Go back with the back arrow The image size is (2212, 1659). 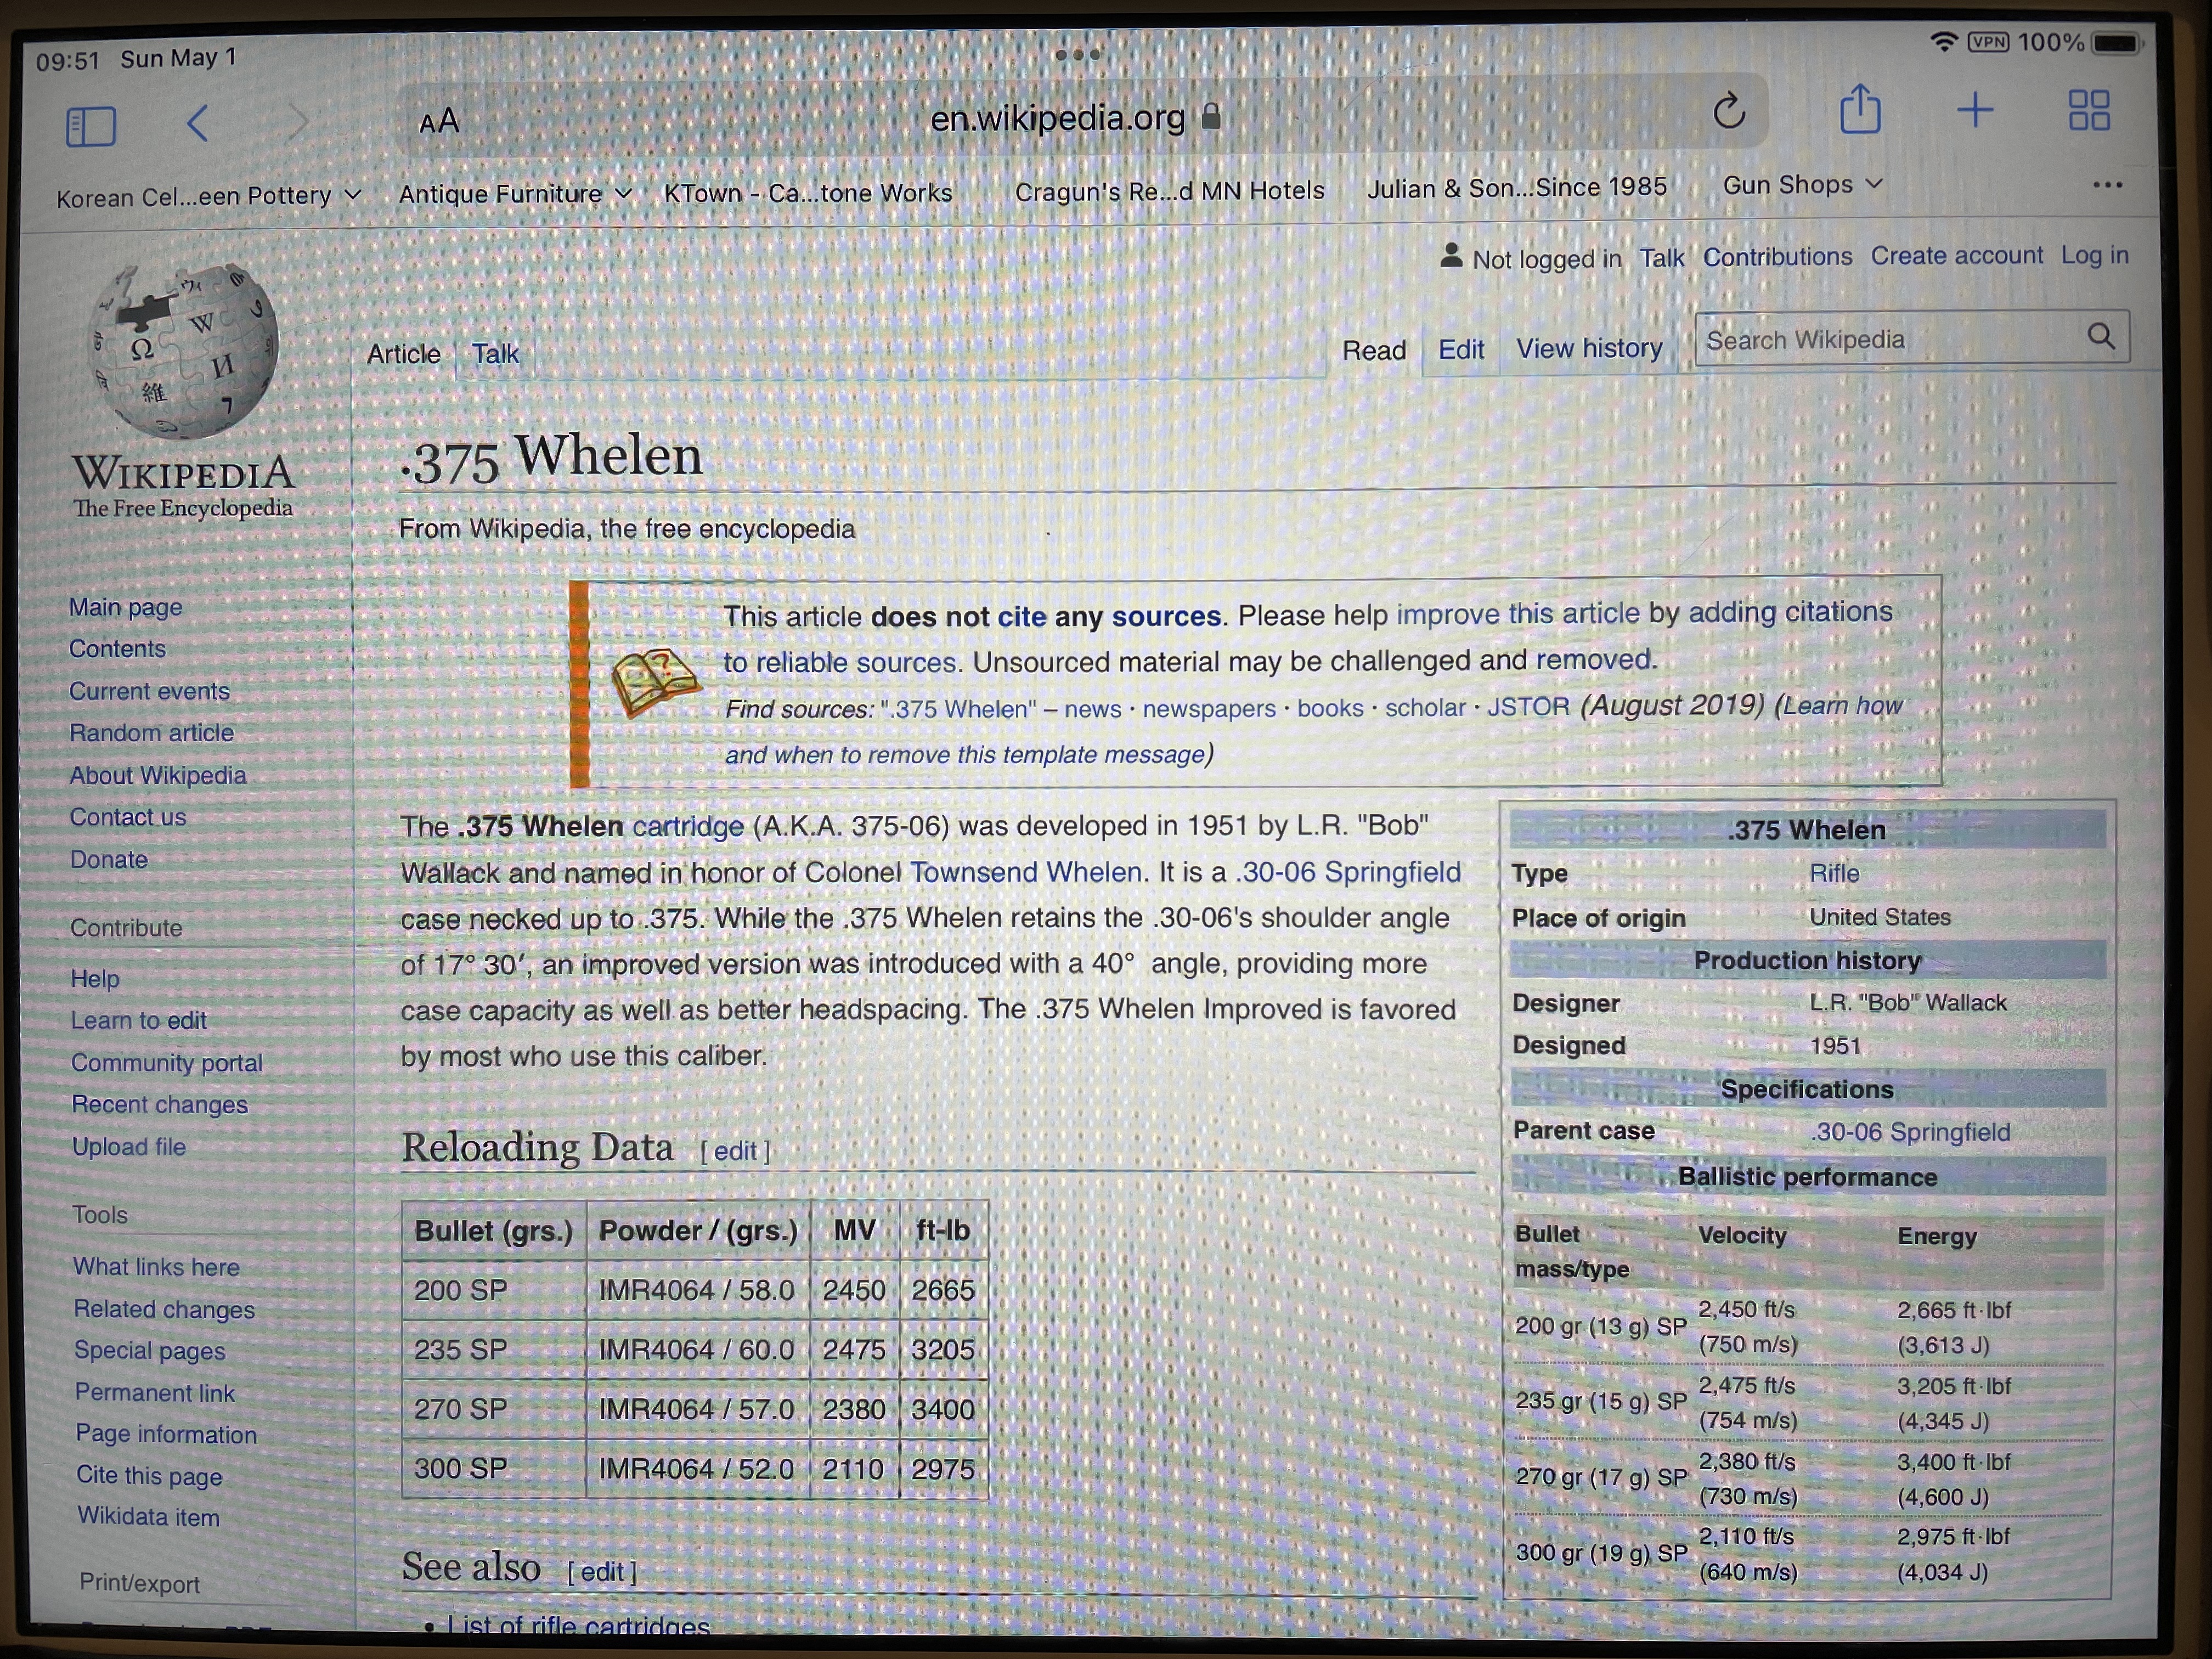coord(197,123)
